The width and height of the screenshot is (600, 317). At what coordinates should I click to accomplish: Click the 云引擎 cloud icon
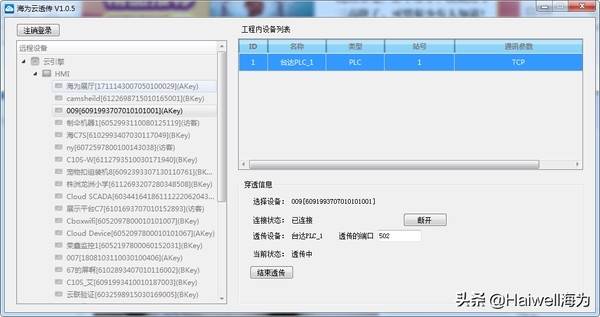coord(35,61)
